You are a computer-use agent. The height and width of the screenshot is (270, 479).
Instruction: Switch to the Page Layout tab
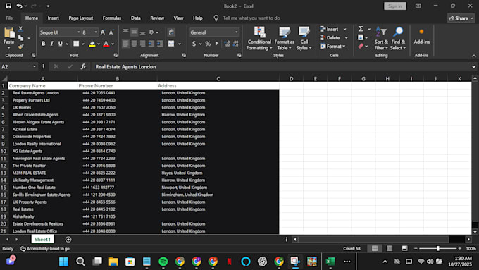80,18
